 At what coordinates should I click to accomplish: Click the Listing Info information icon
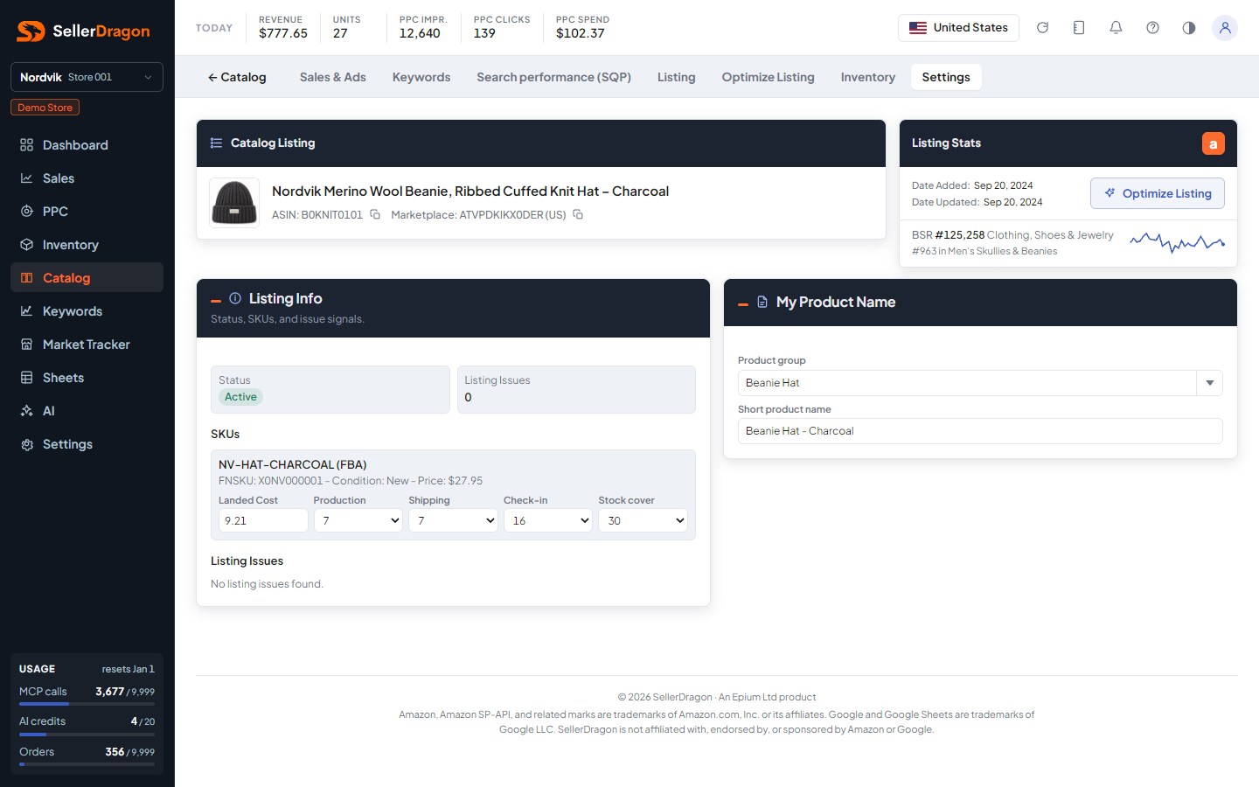tap(235, 298)
